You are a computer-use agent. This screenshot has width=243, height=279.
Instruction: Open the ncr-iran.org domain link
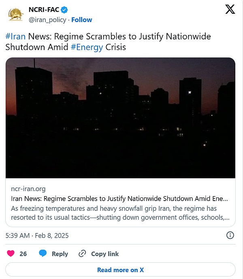tap(28, 189)
